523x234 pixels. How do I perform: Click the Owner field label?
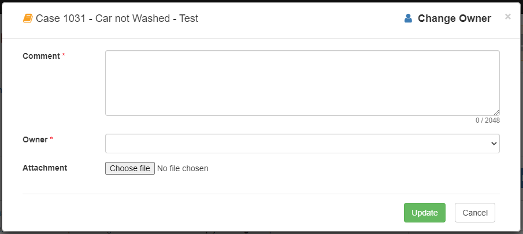point(35,139)
